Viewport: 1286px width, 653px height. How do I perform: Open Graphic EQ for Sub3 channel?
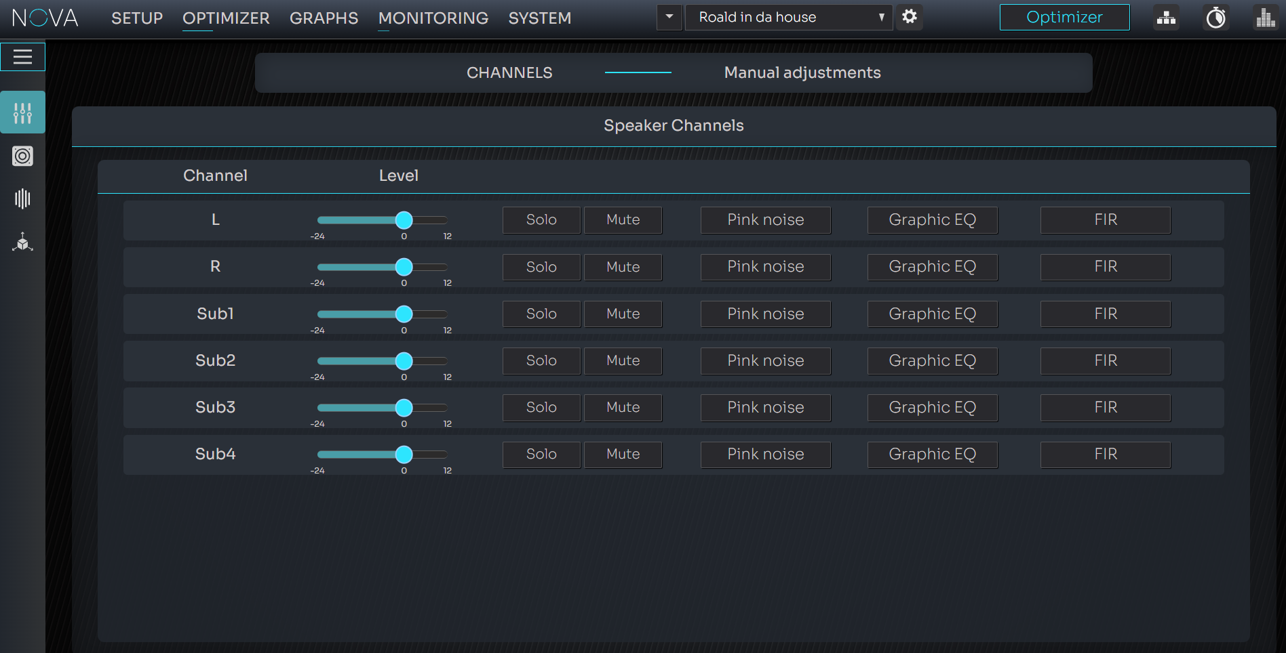933,408
